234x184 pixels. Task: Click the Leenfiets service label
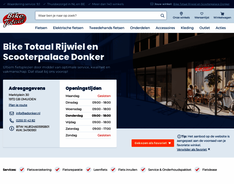pyautogui.click(x=100, y=170)
